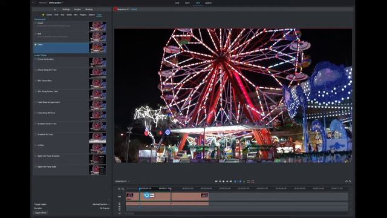Click the Titles effect thumbnail preview
The width and height of the screenshot is (387, 218).
click(97, 48)
